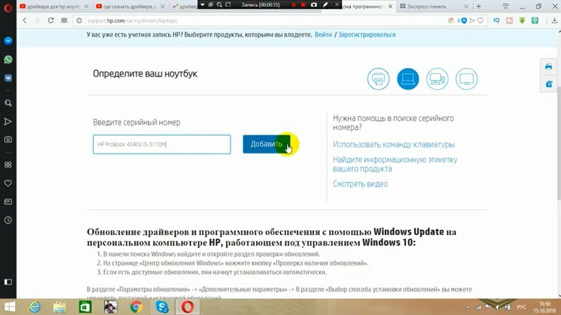Open recorder dropdown arrow
This screenshot has width=561, height=315.
point(202,5)
